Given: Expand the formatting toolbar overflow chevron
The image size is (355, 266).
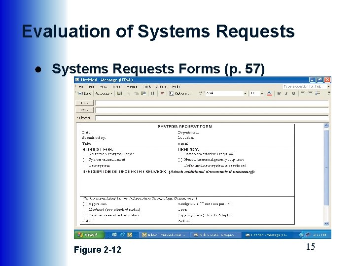Looking at the screenshot, I should pyautogui.click(x=329, y=93).
